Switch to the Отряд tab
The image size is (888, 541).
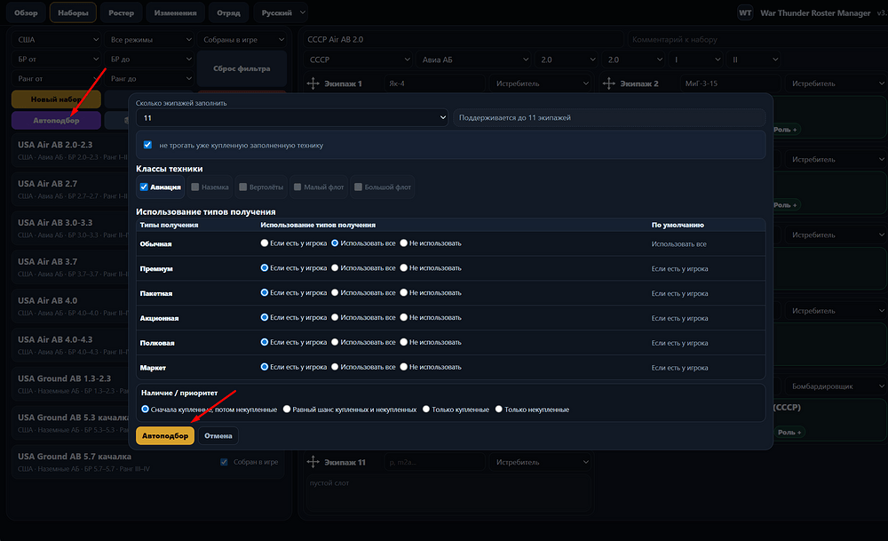229,12
